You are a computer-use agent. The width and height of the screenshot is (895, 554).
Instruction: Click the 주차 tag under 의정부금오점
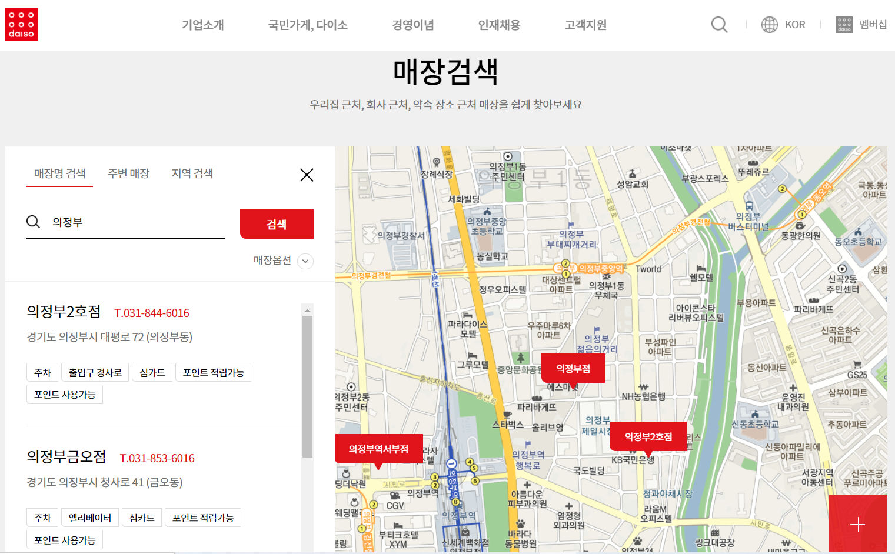click(42, 518)
